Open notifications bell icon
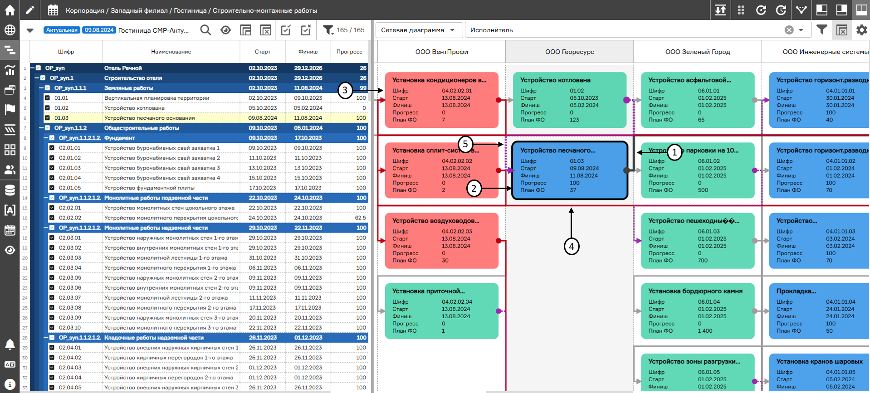 coord(10,344)
